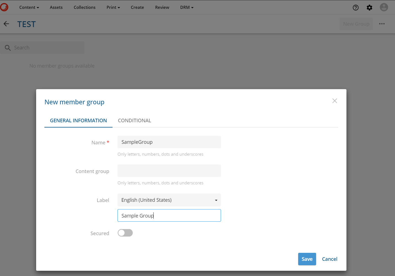Expand the English (United States) label dropdown
This screenshot has width=395, height=276.
(169, 200)
